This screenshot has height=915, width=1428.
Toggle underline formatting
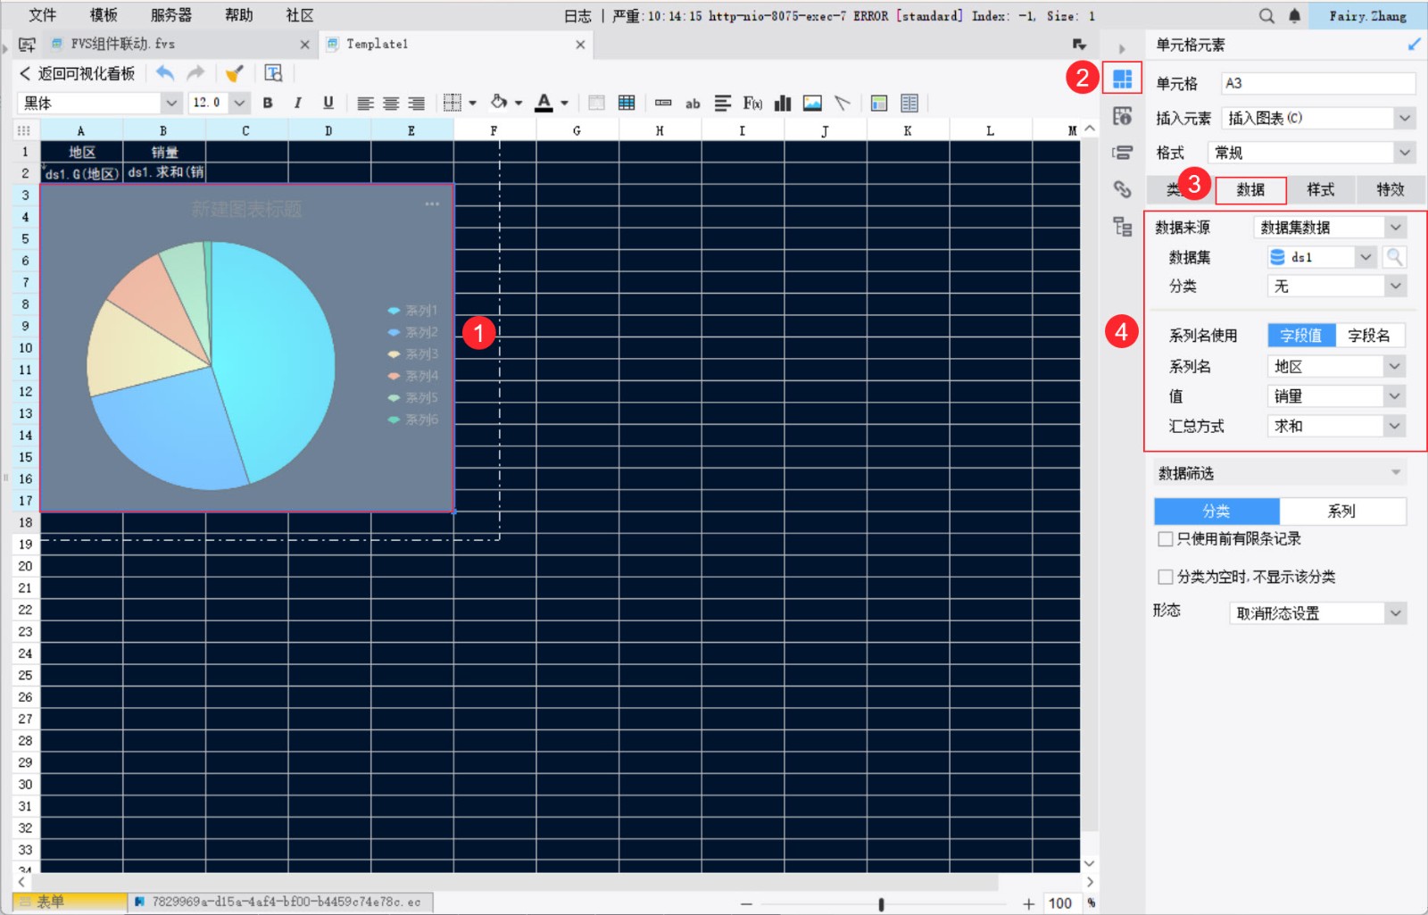coord(328,104)
